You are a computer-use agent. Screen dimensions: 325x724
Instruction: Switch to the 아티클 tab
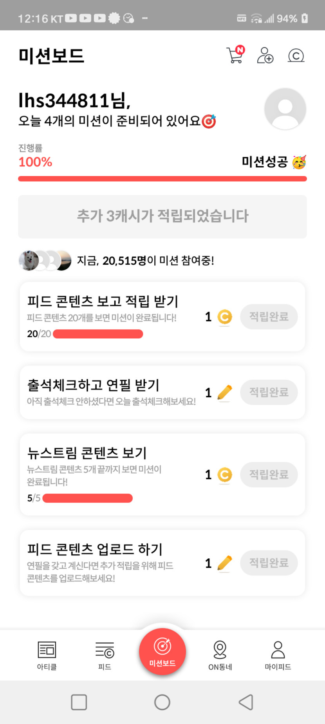[47, 655]
